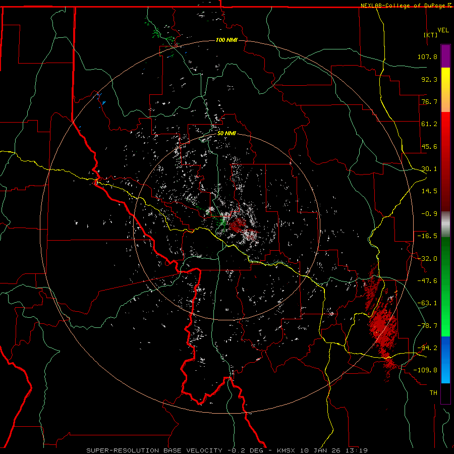The height and width of the screenshot is (454, 454).
Task: Click the VEL legend title
Action: [x=443, y=30]
